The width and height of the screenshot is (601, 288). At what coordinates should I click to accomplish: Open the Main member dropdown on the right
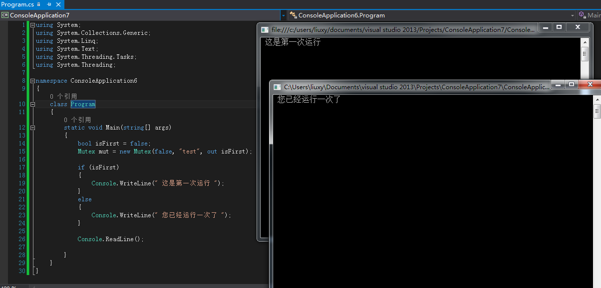[599, 15]
